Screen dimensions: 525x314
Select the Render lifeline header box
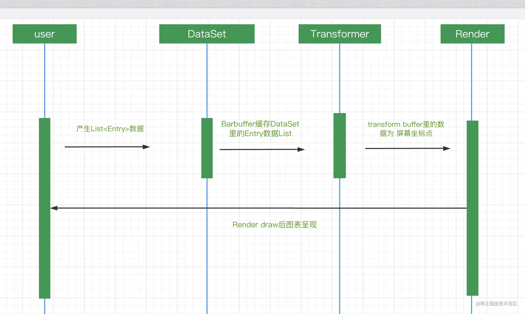[472, 34]
